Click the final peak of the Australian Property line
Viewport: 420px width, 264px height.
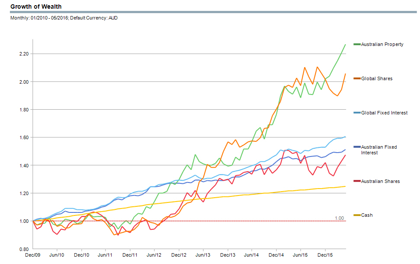(345, 45)
